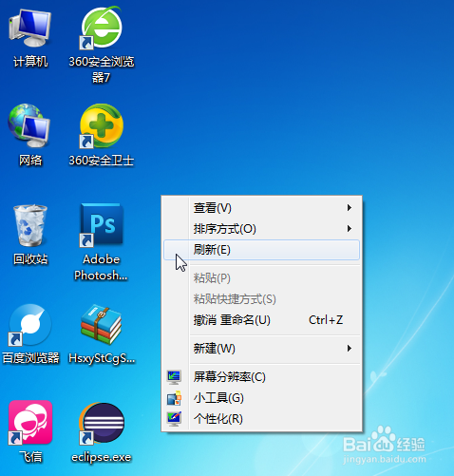The height and width of the screenshot is (476, 454).
Task: Choose 小工具(G) from the context menu
Action: tap(261, 398)
